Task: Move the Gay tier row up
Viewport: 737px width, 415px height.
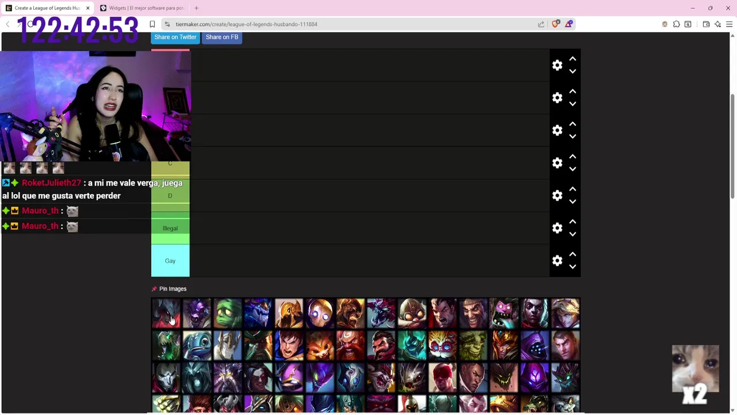Action: tap(572, 254)
